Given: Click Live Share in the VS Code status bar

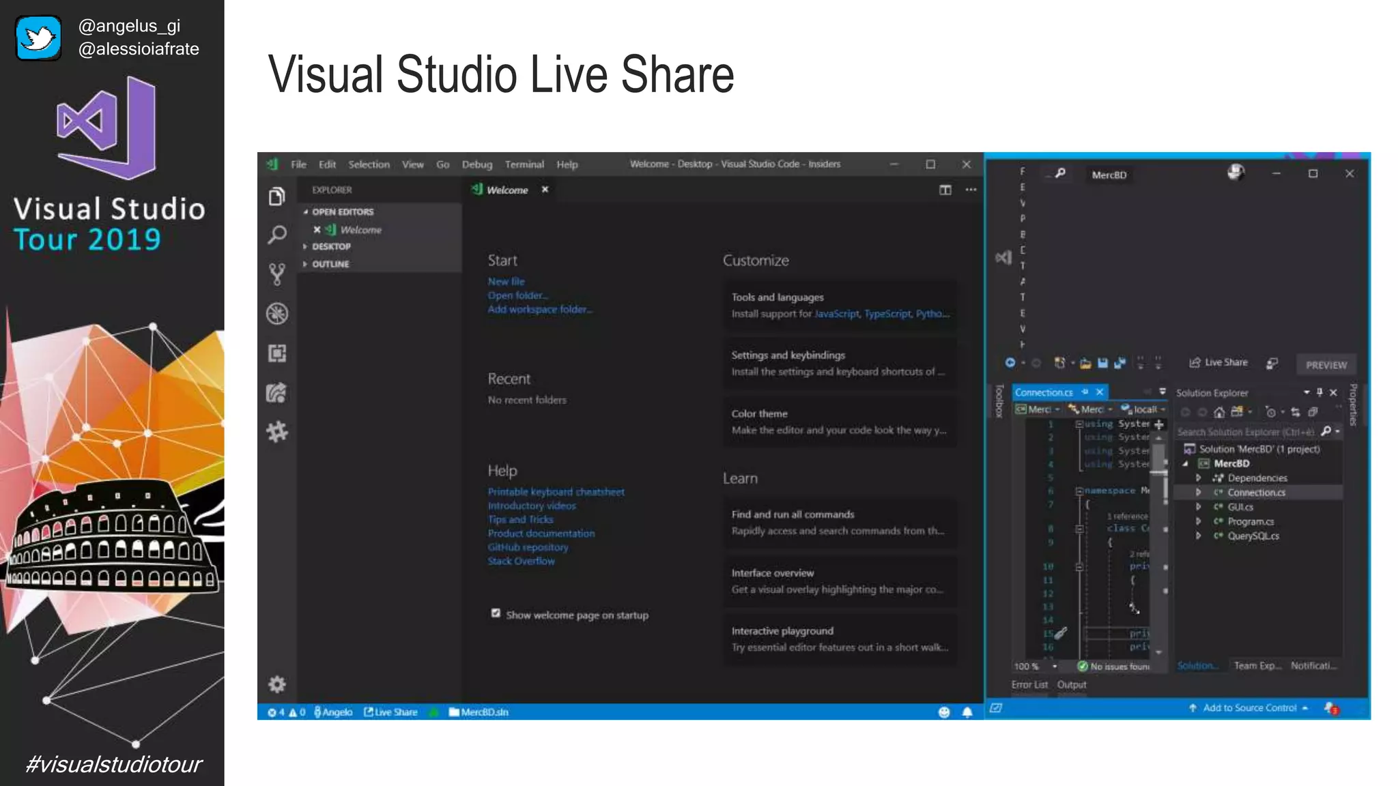Looking at the screenshot, I should (390, 712).
